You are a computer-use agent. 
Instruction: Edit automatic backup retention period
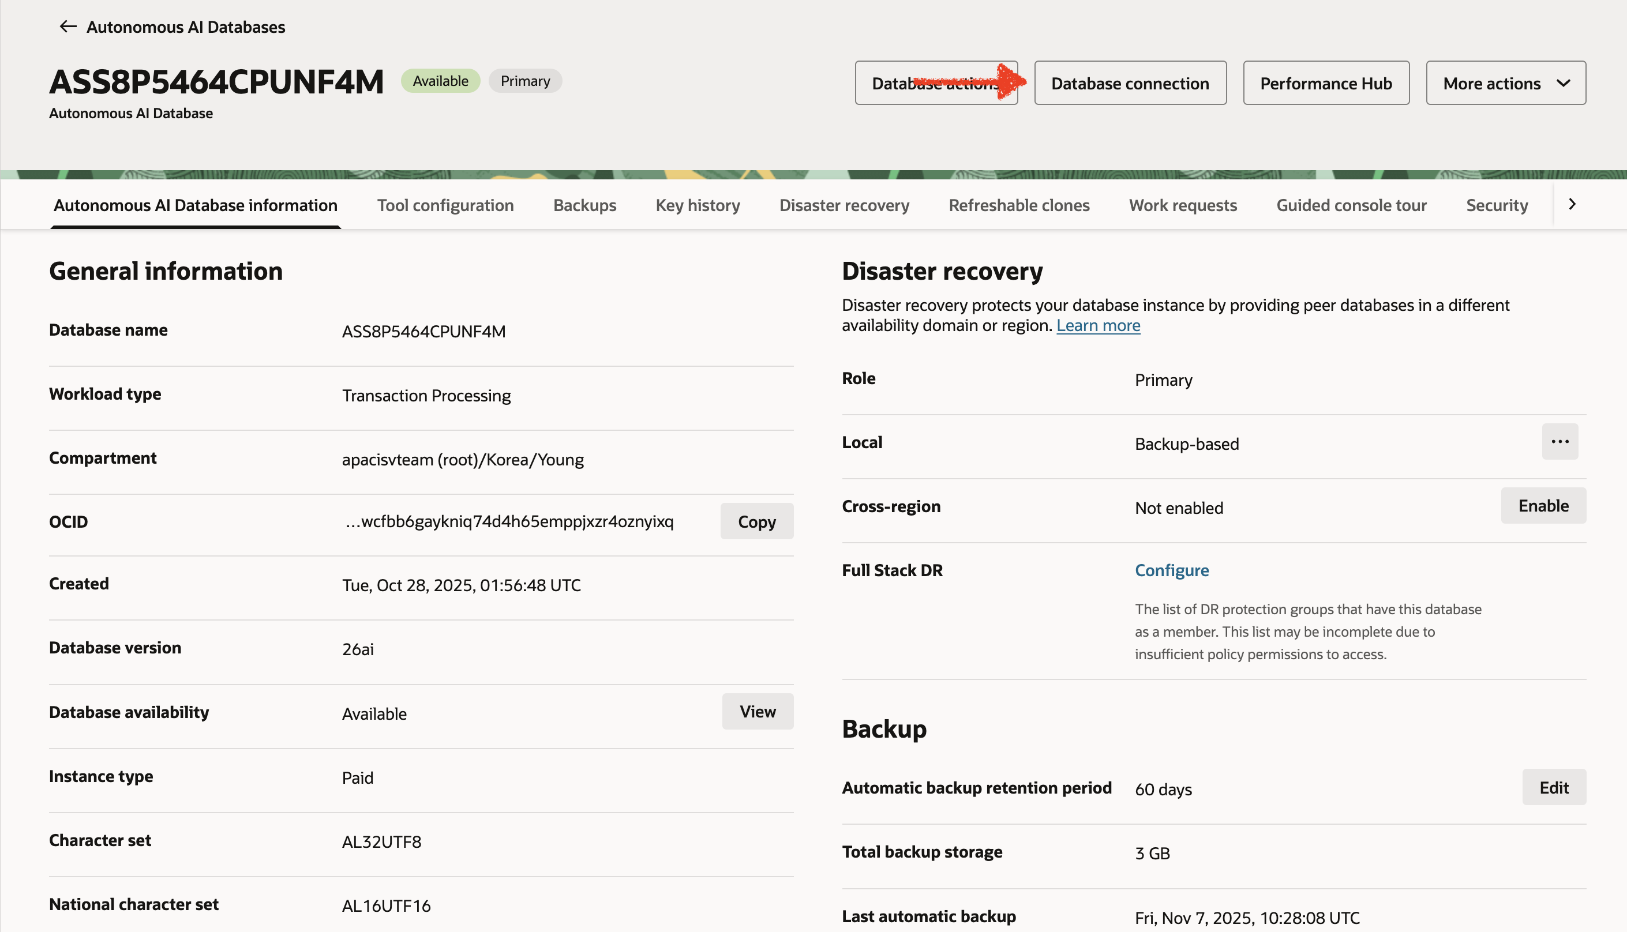click(x=1553, y=787)
